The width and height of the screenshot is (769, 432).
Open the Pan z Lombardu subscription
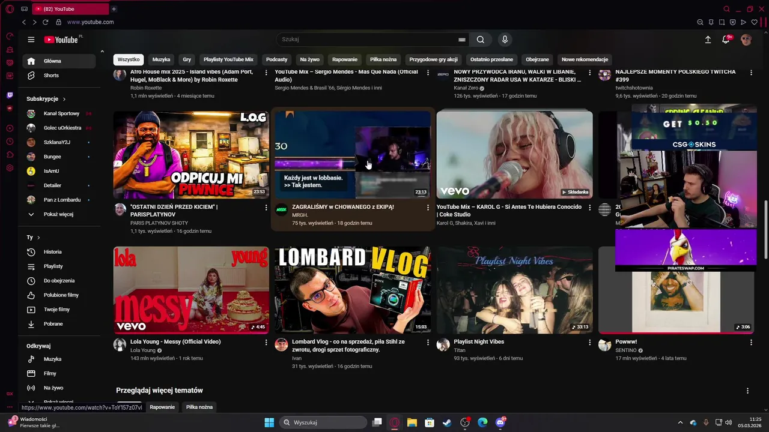[x=59, y=200]
